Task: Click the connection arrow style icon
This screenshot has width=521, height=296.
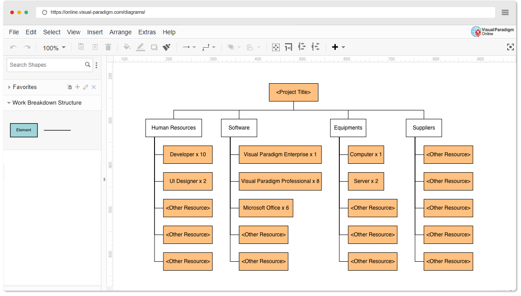Action: point(186,47)
